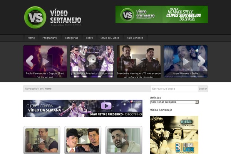The width and height of the screenshot is (231, 154).
Task: Go to the Sobre page
Action: (89, 38)
